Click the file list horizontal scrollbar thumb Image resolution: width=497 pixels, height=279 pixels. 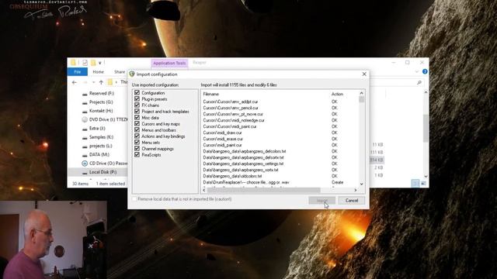(264, 190)
